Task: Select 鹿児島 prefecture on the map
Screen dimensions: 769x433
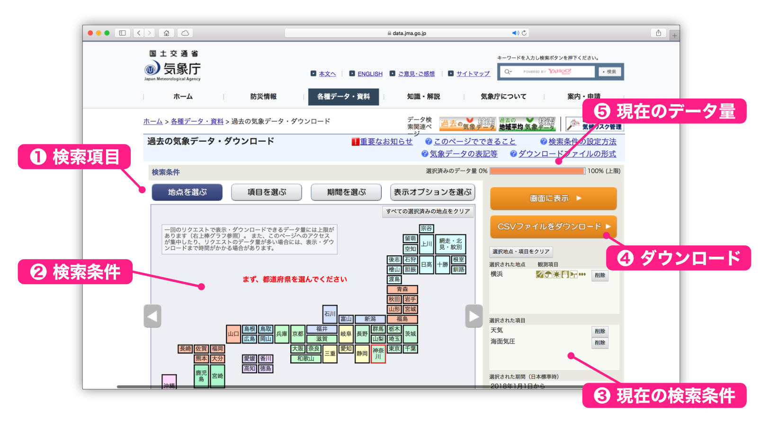Action: 201,377
